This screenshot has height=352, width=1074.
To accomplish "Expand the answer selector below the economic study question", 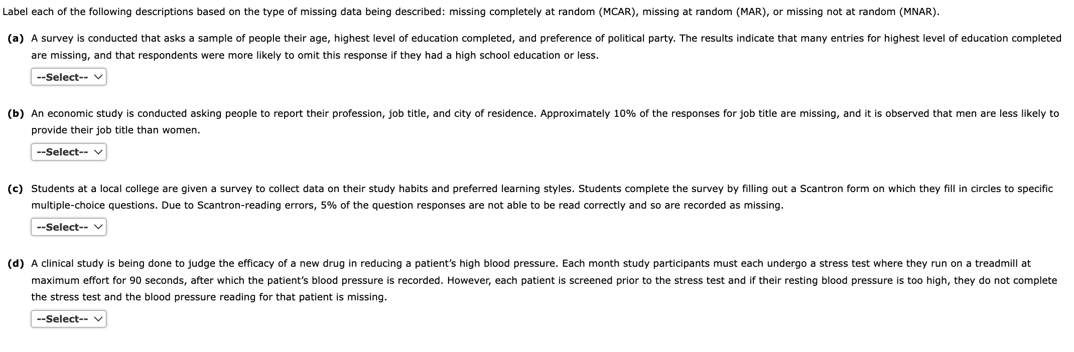I will (68, 151).
